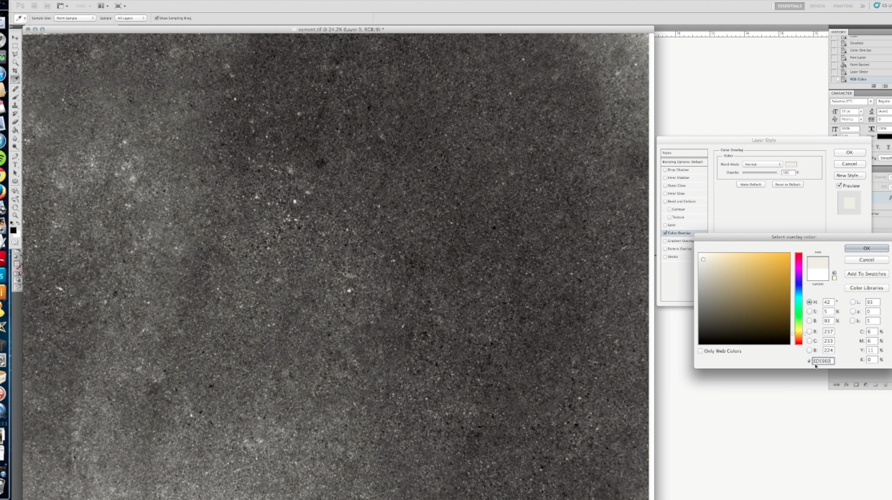Activate the Lasso tool
This screenshot has height=500, width=892.
click(x=14, y=54)
